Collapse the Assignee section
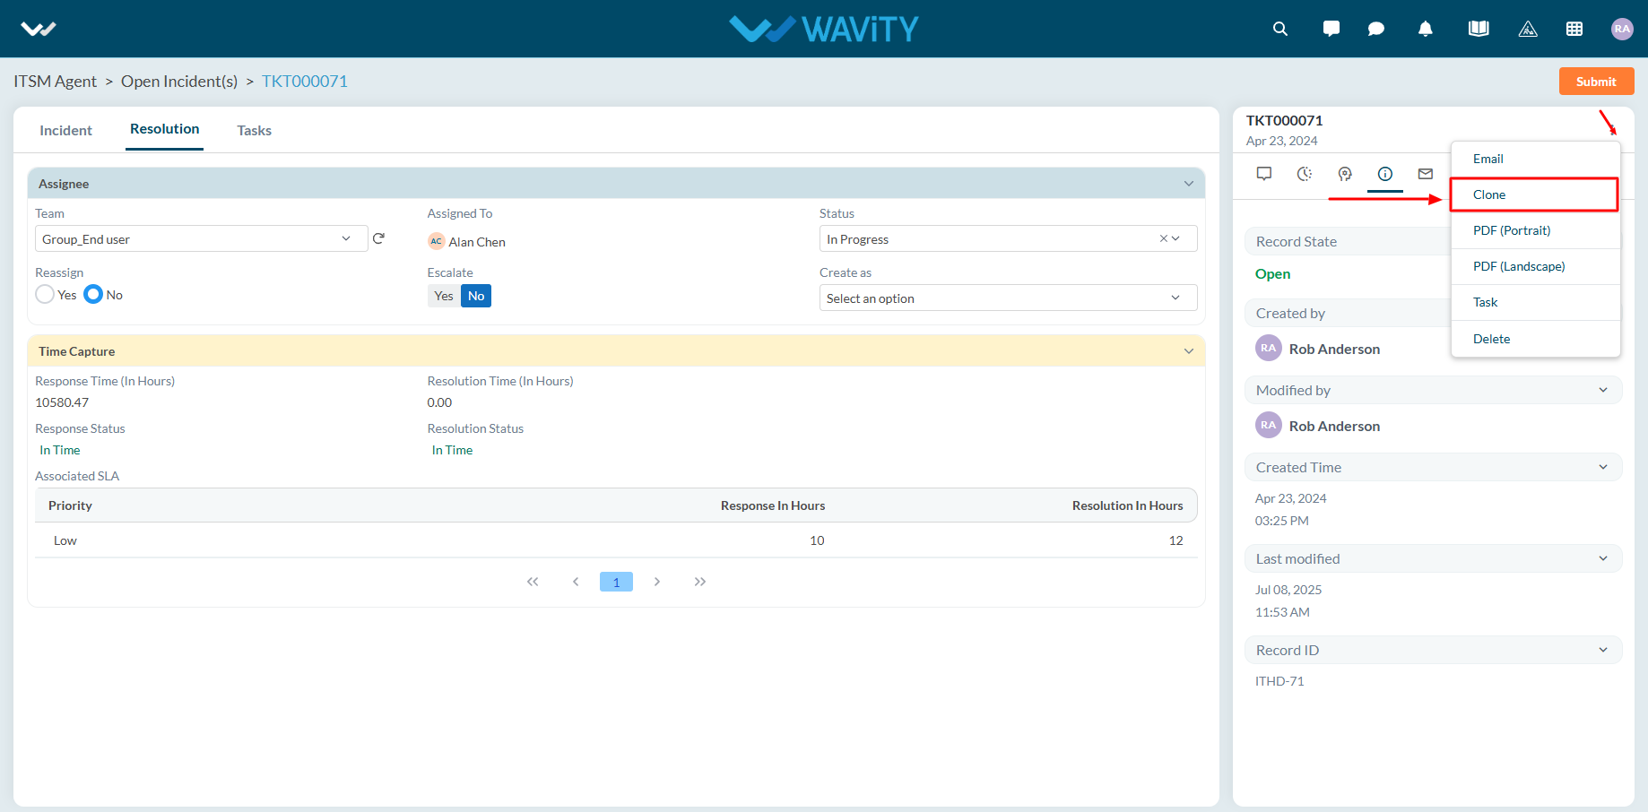 point(1189,184)
